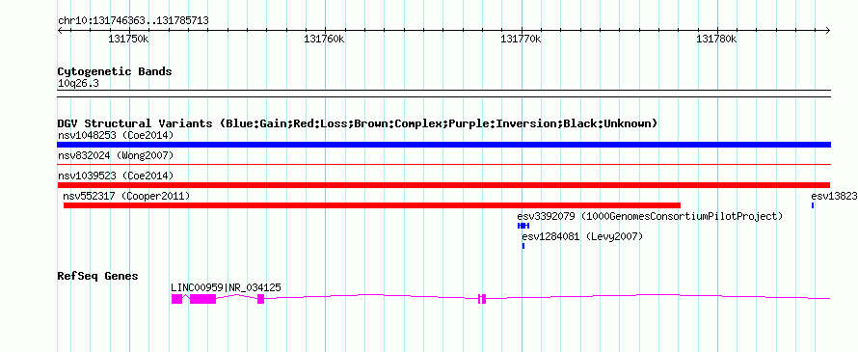
Task: Select the thin red nsv832024 loss line
Action: (443, 164)
